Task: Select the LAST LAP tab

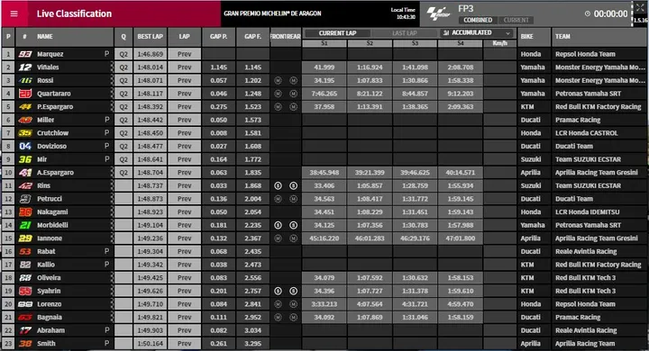Action: tap(405, 33)
